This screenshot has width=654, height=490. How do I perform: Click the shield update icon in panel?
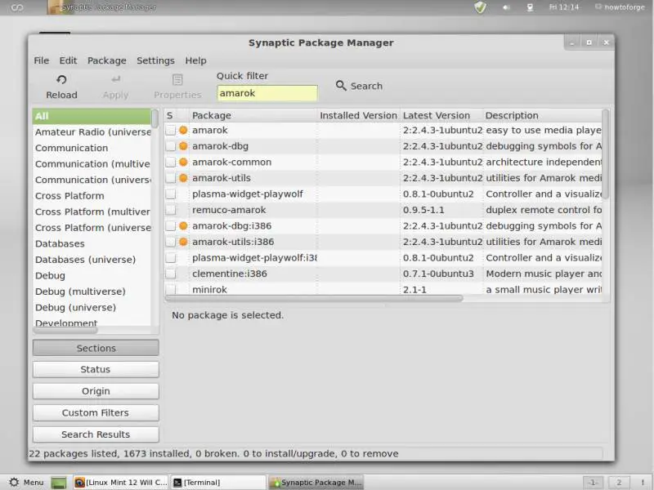click(x=481, y=7)
